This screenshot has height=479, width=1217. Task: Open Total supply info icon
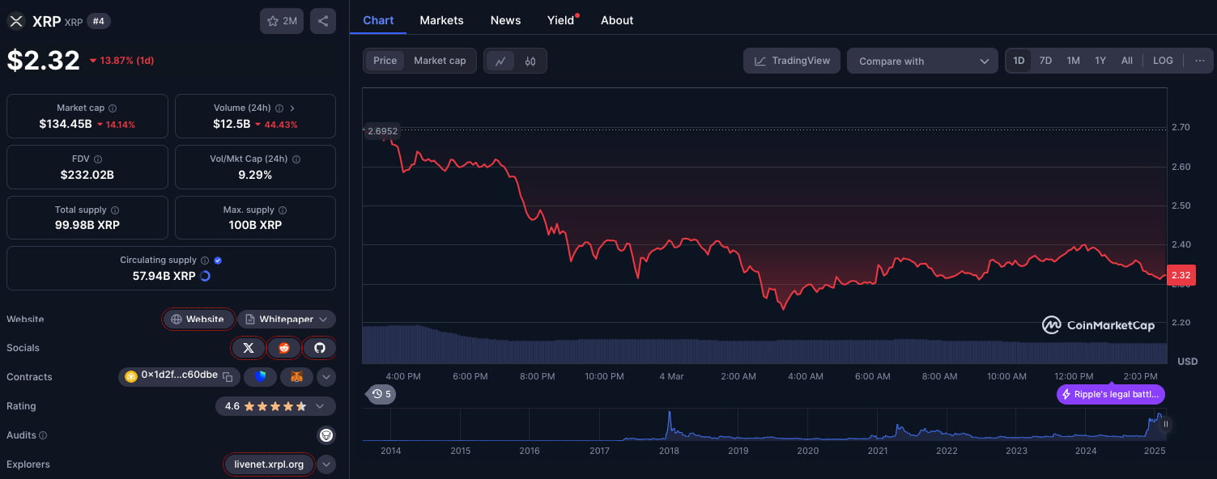tap(115, 210)
